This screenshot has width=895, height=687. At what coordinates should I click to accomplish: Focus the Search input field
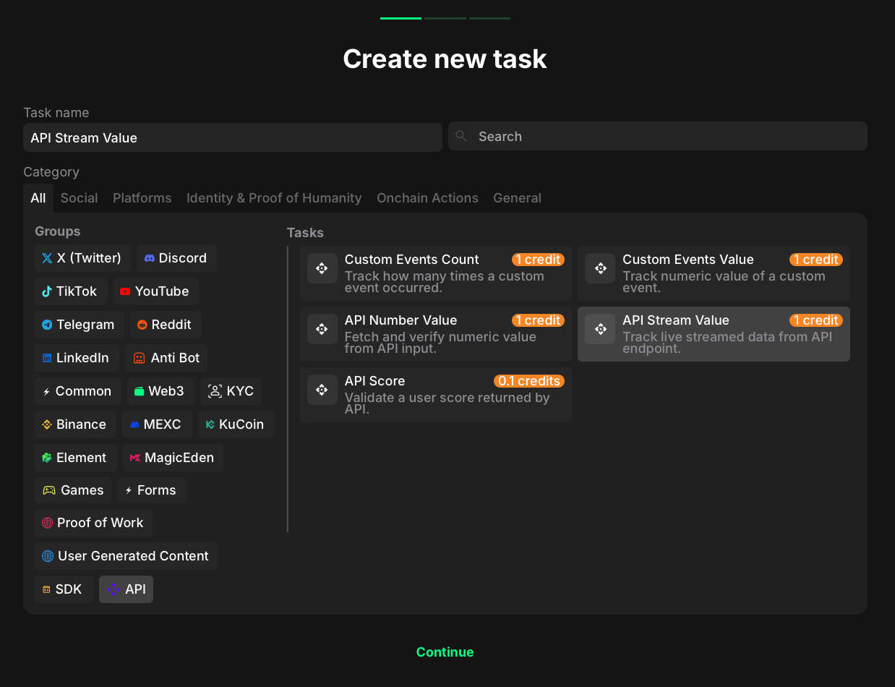(658, 136)
